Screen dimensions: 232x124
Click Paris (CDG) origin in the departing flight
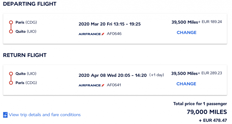tap(26, 22)
